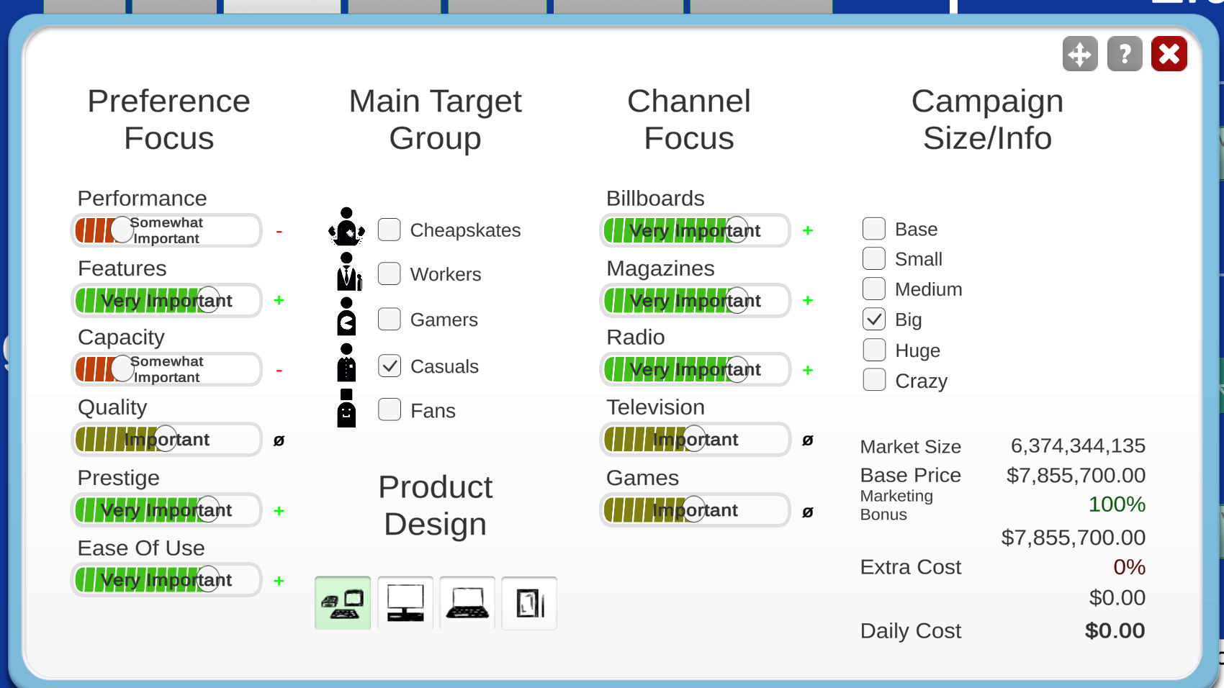This screenshot has height=688, width=1224.
Task: Click the Base Price value $7,855,700.00
Action: click(x=1076, y=475)
